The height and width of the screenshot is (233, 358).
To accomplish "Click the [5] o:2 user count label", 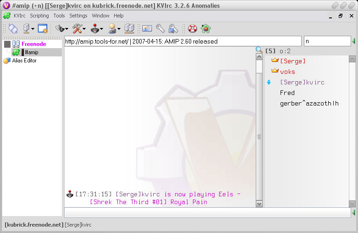I will click(x=278, y=51).
